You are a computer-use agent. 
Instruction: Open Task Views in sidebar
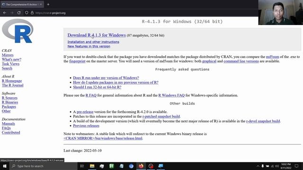pyautogui.click(x=10, y=64)
